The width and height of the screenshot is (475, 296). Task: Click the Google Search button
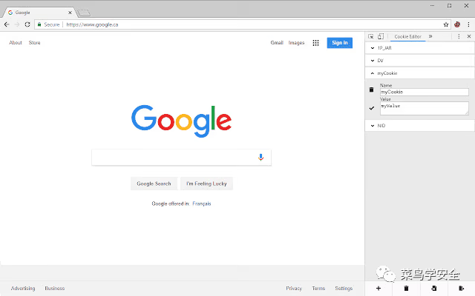pos(154,184)
